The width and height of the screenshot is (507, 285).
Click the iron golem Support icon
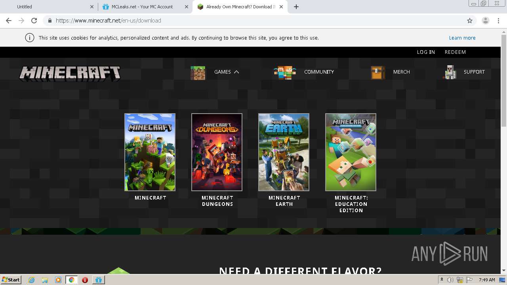450,72
